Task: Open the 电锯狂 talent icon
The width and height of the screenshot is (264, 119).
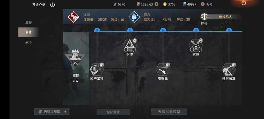Action: click(163, 69)
